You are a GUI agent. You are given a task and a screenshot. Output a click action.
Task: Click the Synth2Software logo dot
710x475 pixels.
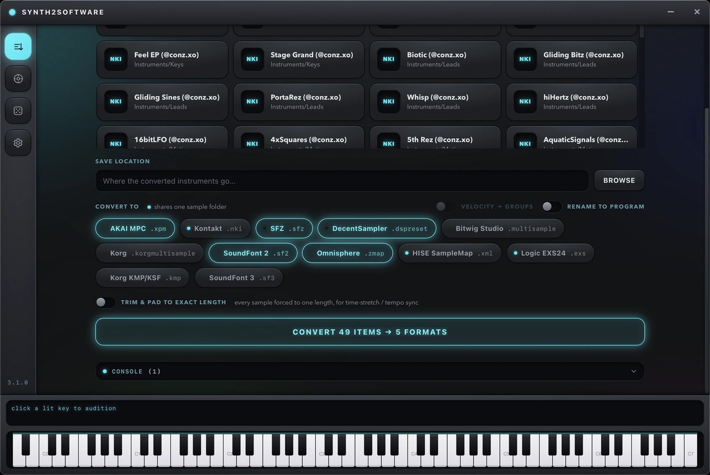point(12,12)
